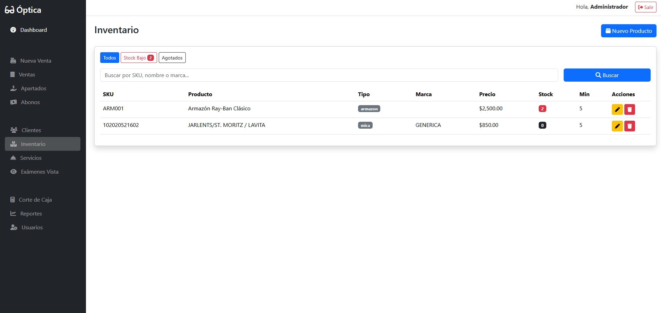Open Usuarios management
Screen dimensions: 661x313
43,227
